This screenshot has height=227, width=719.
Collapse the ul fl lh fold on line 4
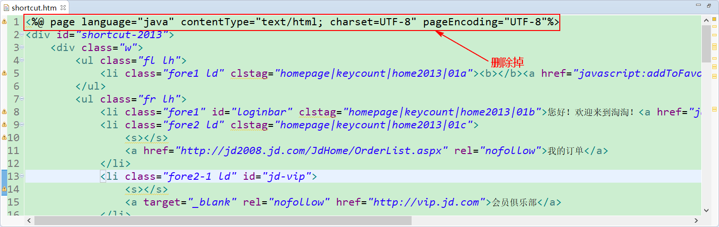[22, 60]
